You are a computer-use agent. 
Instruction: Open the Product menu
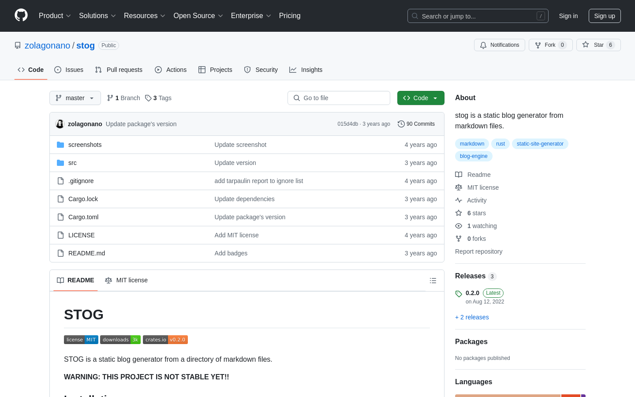click(x=55, y=15)
